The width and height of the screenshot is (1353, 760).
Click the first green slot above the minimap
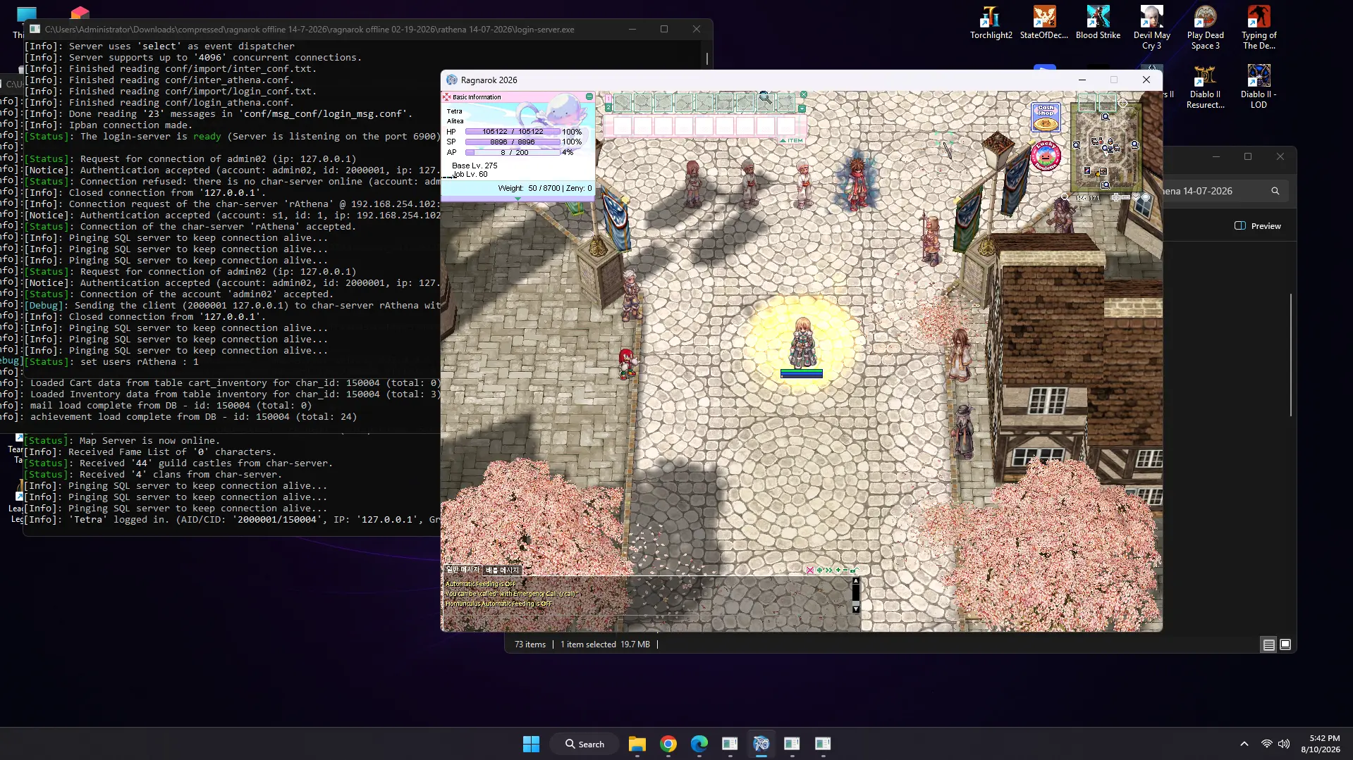[x=1087, y=104]
